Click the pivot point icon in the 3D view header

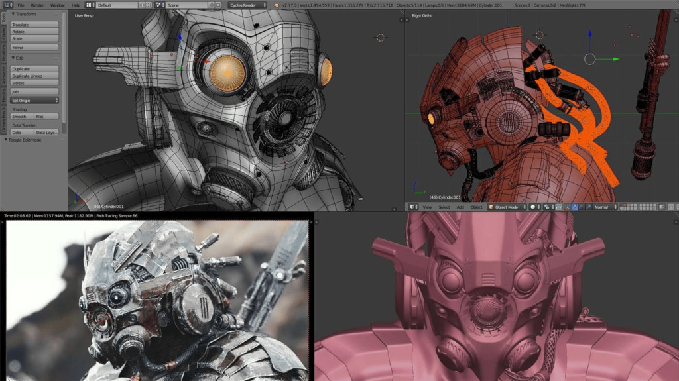(x=546, y=207)
